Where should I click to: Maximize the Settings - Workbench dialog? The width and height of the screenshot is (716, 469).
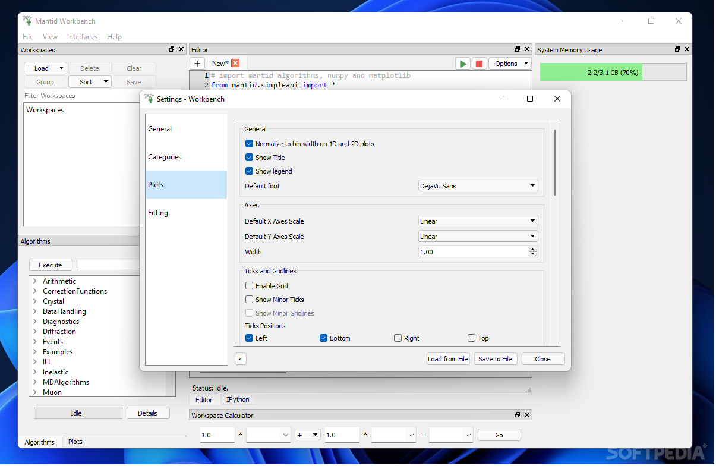click(x=530, y=99)
